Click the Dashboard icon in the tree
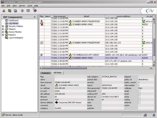Screen dimensions: 157x118 point(7,20)
